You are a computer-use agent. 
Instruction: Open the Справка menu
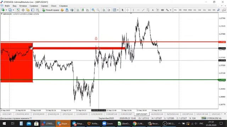tap(63, 6)
